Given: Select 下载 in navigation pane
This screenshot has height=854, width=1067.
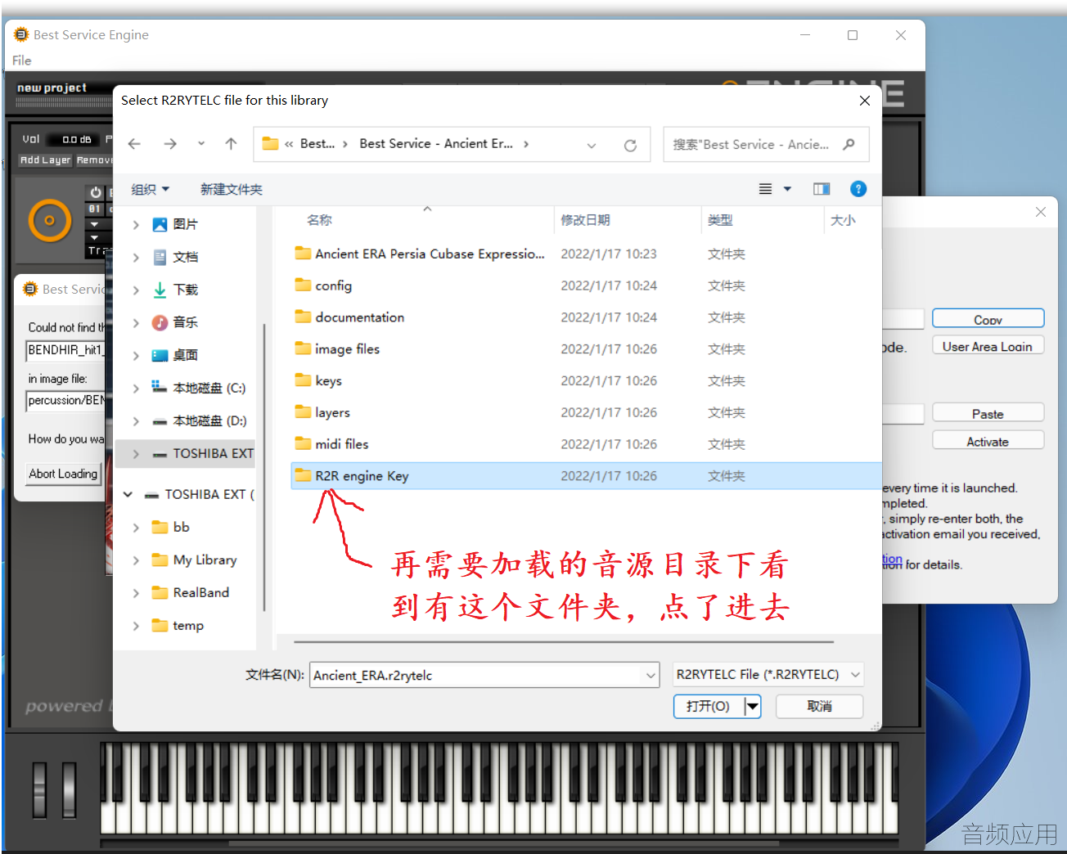Looking at the screenshot, I should (186, 290).
